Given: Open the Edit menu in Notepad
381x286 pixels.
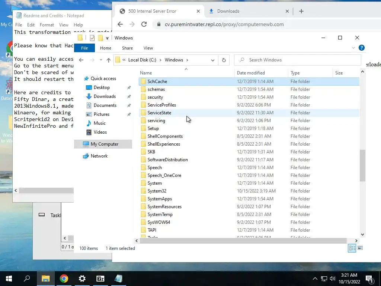Looking at the screenshot, I should 31,25.
